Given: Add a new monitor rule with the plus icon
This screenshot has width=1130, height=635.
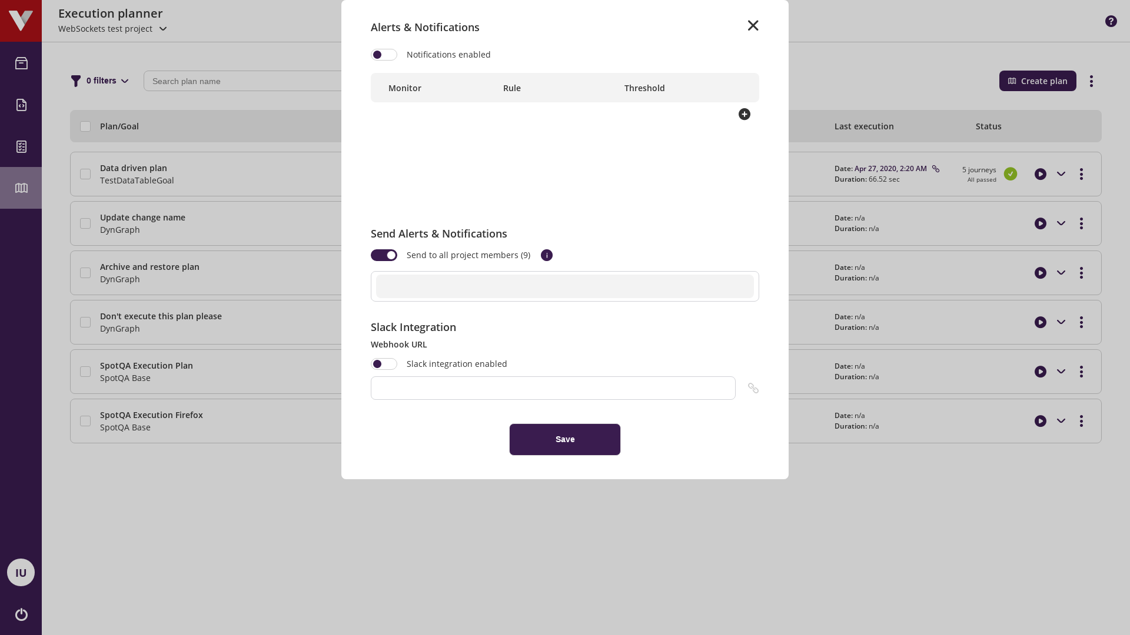Looking at the screenshot, I should [744, 114].
